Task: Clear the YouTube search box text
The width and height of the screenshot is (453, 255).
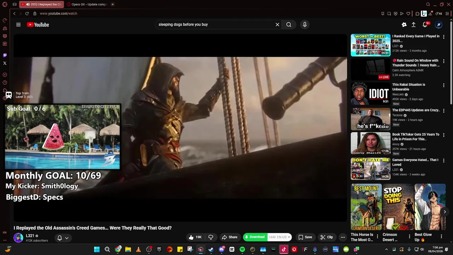Action: 277,25
